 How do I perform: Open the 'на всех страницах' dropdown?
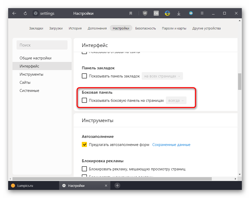(162, 76)
